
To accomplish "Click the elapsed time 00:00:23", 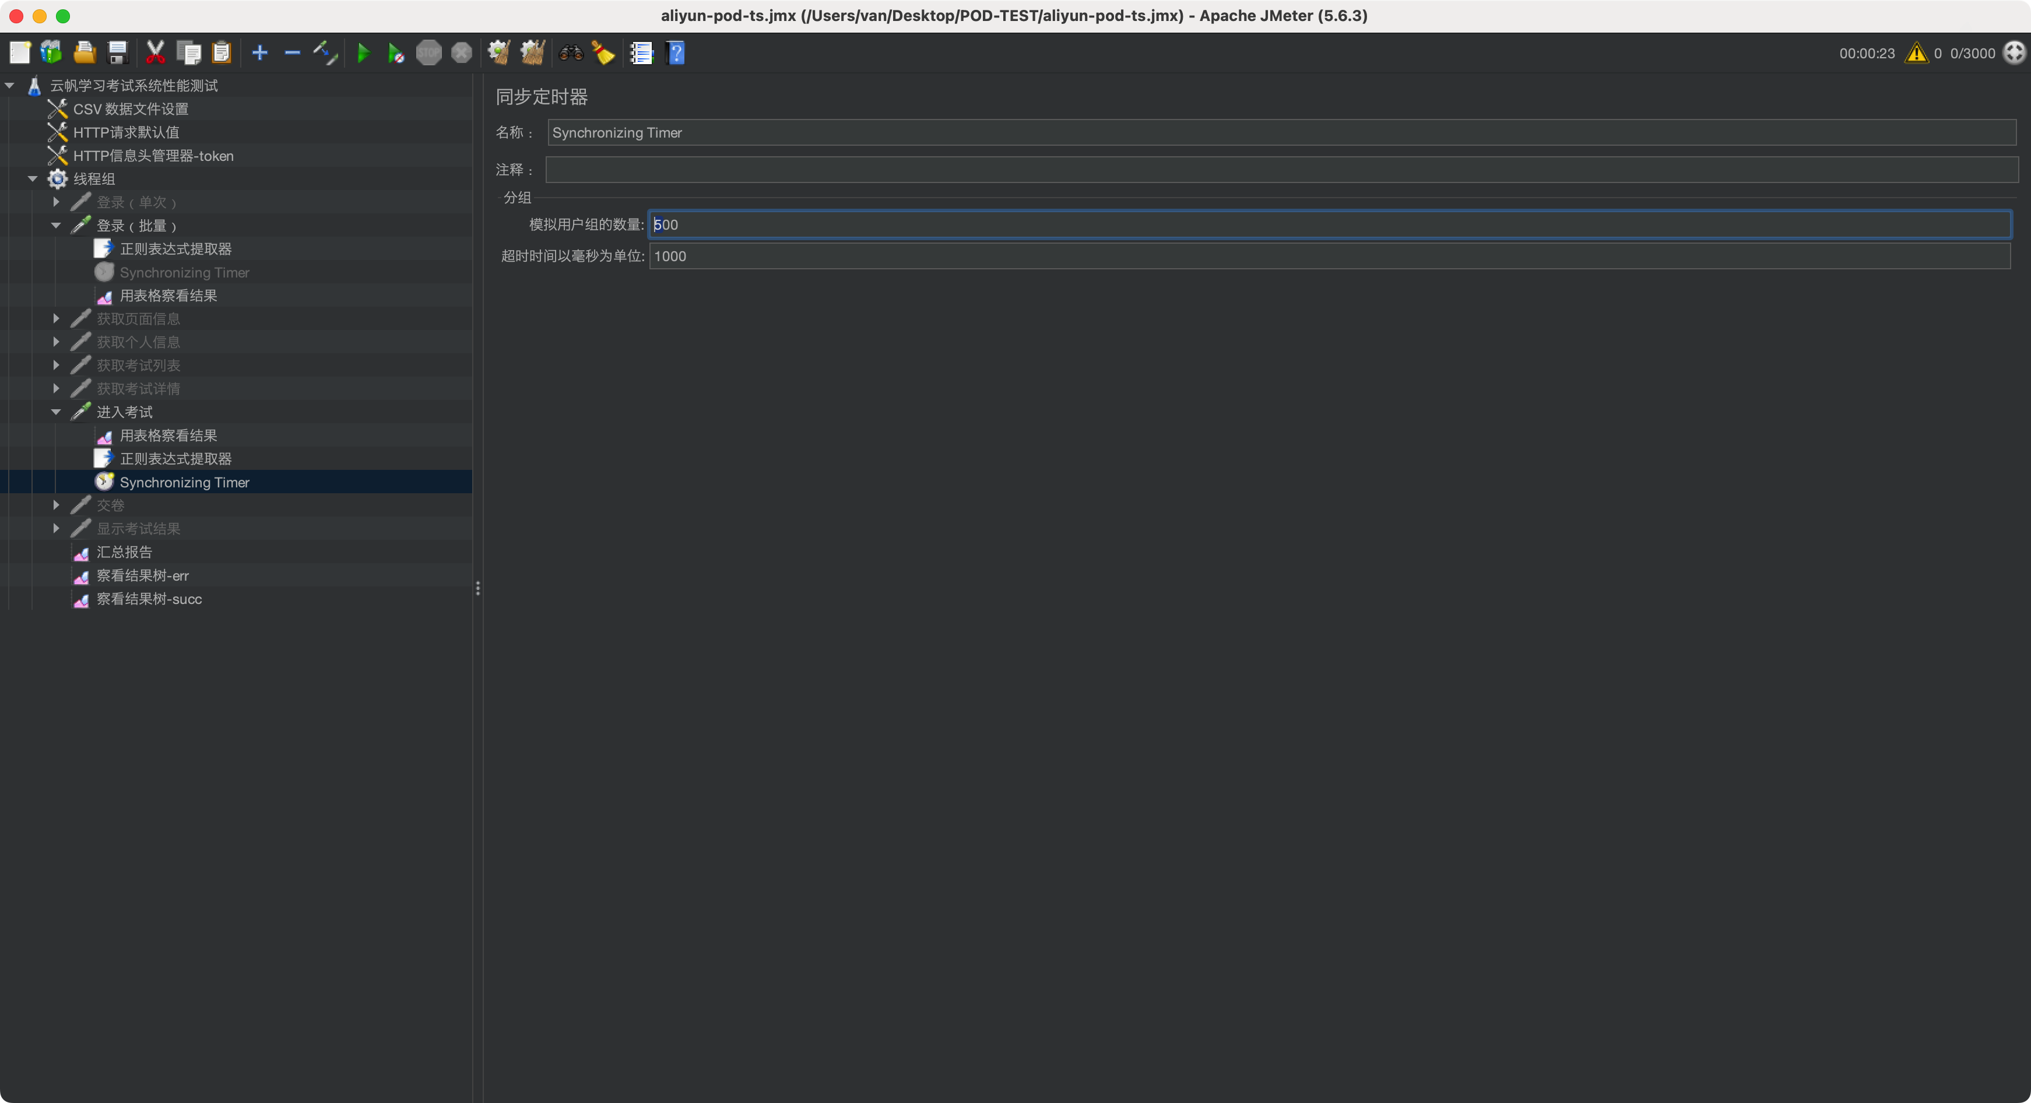I will [1867, 54].
